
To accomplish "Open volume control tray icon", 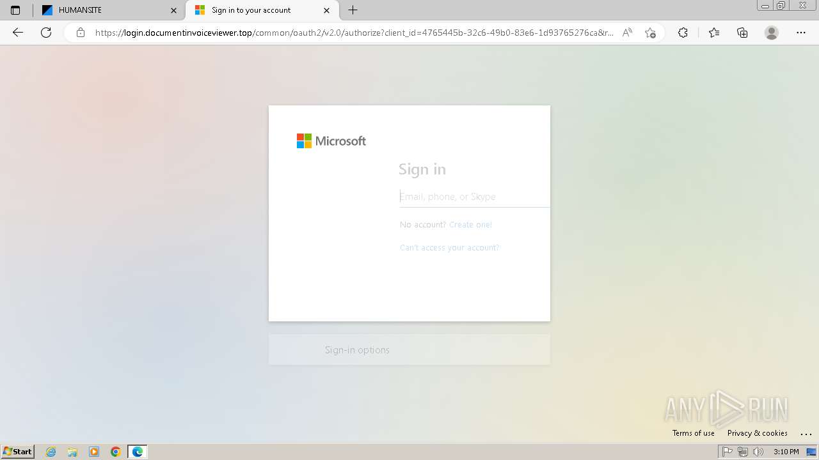I will pyautogui.click(x=758, y=452).
